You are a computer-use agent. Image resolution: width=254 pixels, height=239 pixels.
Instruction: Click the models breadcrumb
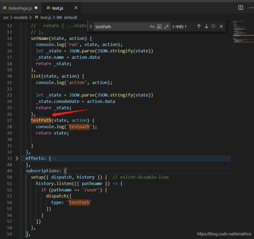[x=21, y=17]
